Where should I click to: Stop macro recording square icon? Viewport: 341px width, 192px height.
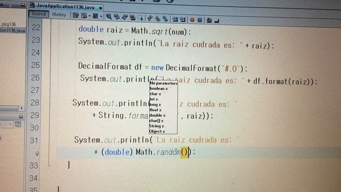(x=200, y=20)
